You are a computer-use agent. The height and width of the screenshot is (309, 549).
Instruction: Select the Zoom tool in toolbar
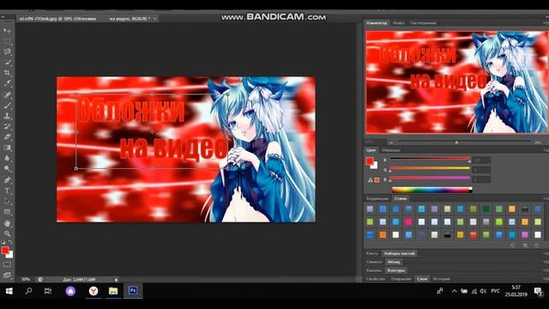tap(7, 233)
